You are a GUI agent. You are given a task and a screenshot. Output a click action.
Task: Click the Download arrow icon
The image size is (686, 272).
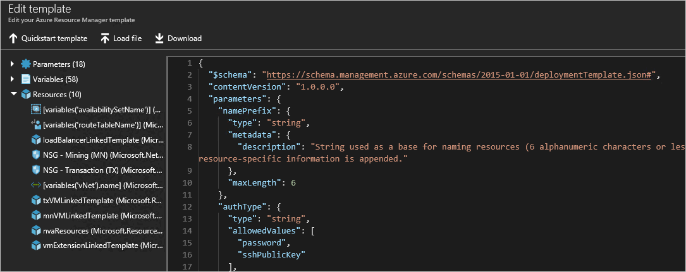point(159,38)
